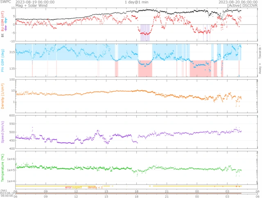
Task: Click the red 'error' flag legend
Action: pos(68,187)
